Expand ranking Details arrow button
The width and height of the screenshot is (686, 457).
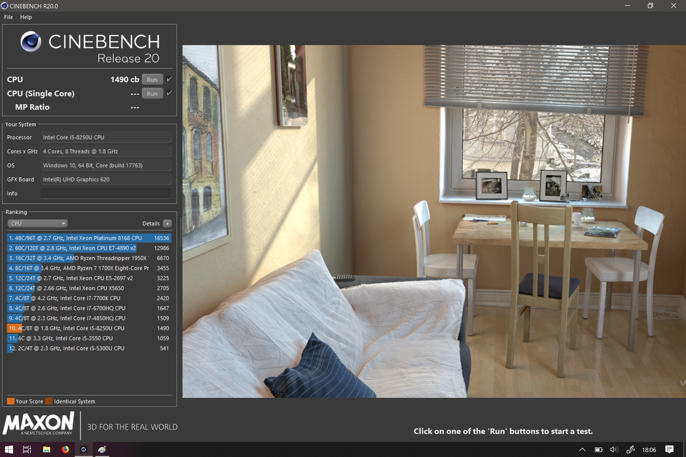(x=167, y=223)
